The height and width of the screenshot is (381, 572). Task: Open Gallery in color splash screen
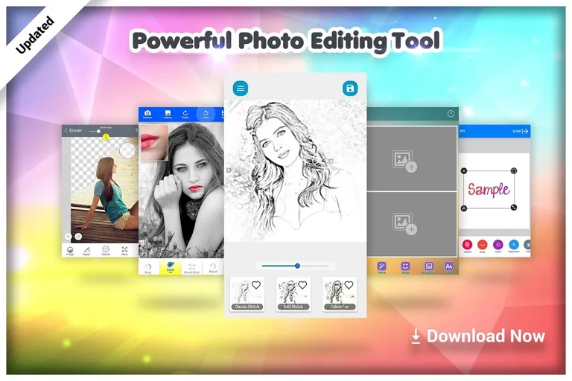[x=168, y=115]
